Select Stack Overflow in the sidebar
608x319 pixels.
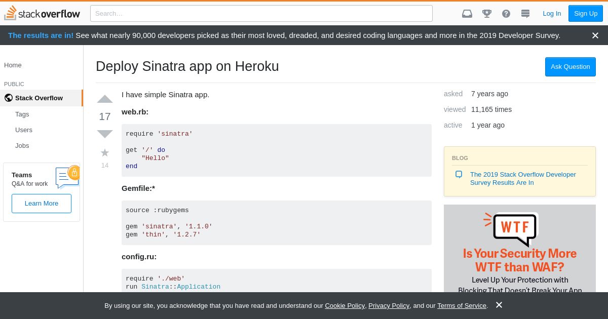click(42, 98)
